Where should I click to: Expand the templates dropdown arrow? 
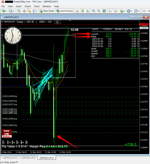click(139, 11)
